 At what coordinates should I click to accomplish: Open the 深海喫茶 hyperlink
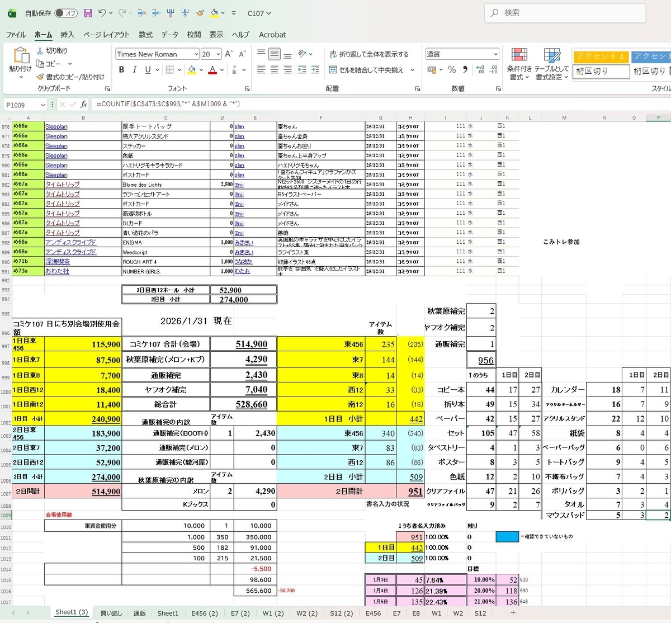coord(58,261)
